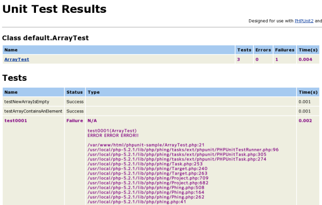Select the phing.php:41 trace line
The image size is (322, 205).
[137, 202]
